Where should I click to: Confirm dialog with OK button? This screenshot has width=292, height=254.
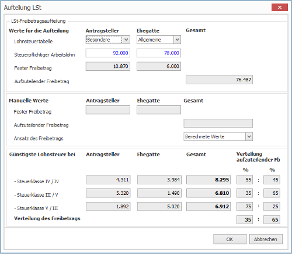(230, 239)
